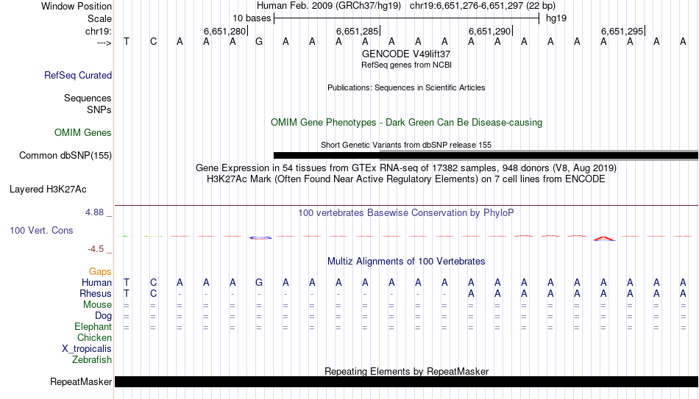The image size is (699, 399).
Task: Click the RefSeq Curated track label
Action: (78, 75)
